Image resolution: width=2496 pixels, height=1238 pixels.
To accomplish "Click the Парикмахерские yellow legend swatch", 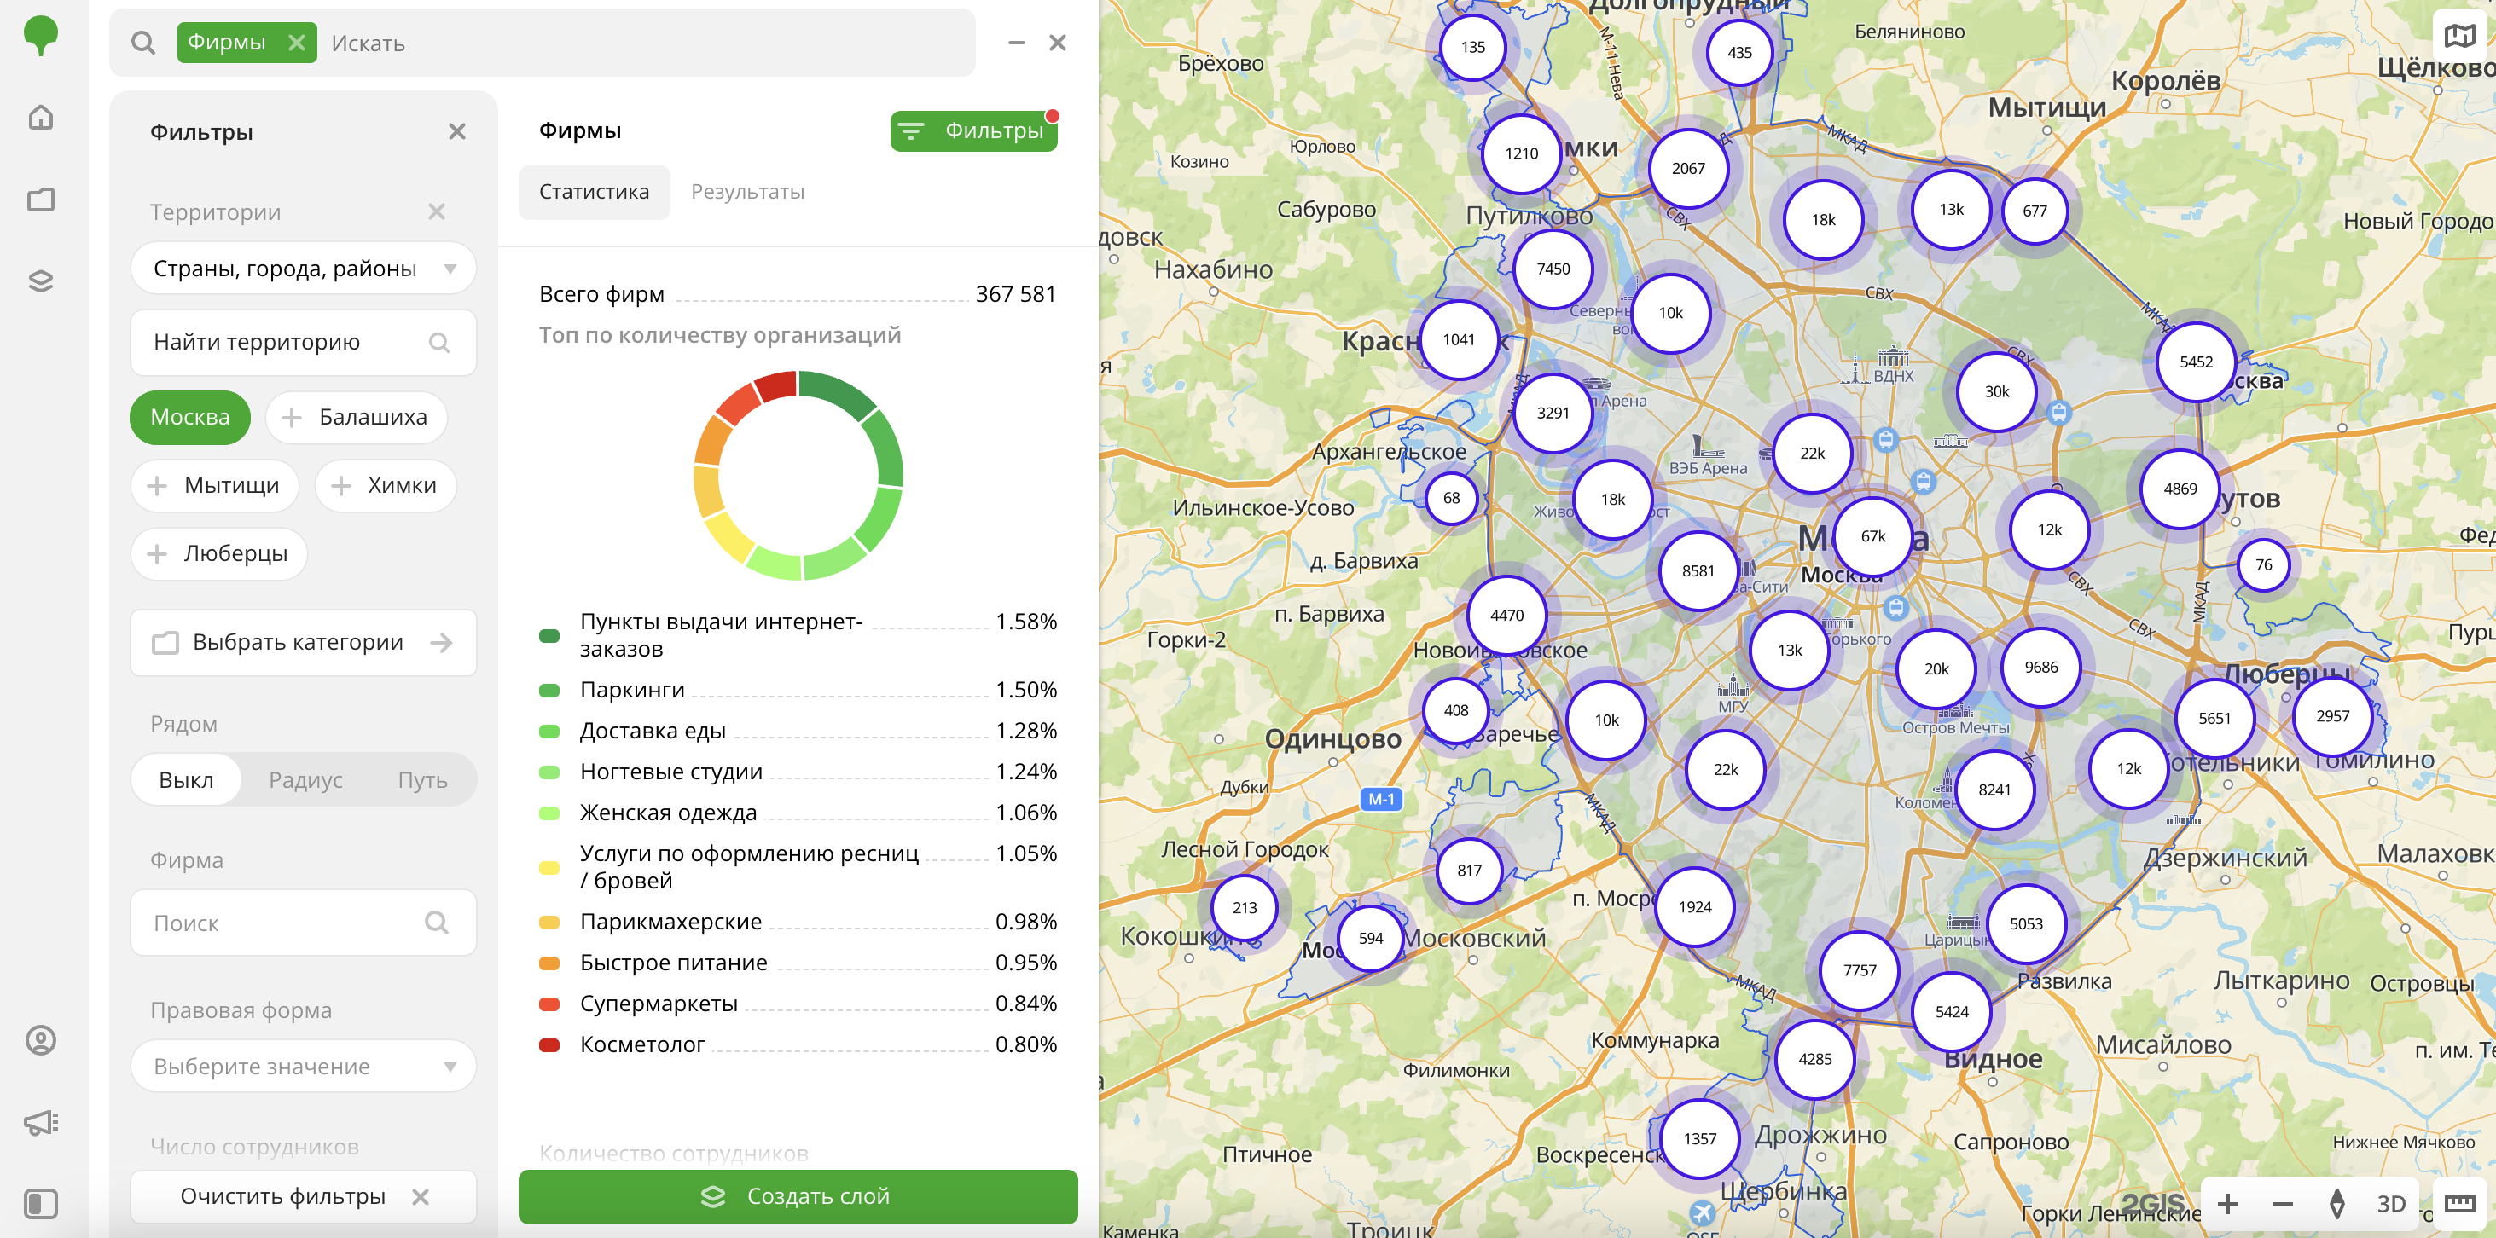I will (x=549, y=923).
